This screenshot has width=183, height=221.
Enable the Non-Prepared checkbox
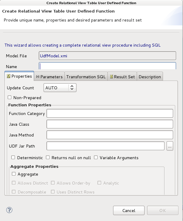pos(10,98)
